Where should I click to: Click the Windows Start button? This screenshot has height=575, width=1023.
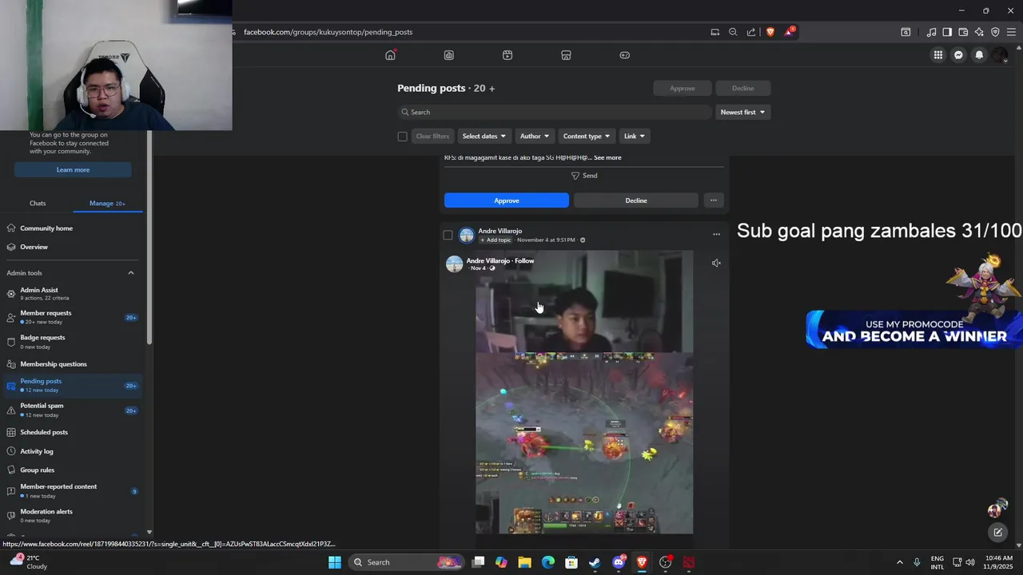tap(335, 562)
